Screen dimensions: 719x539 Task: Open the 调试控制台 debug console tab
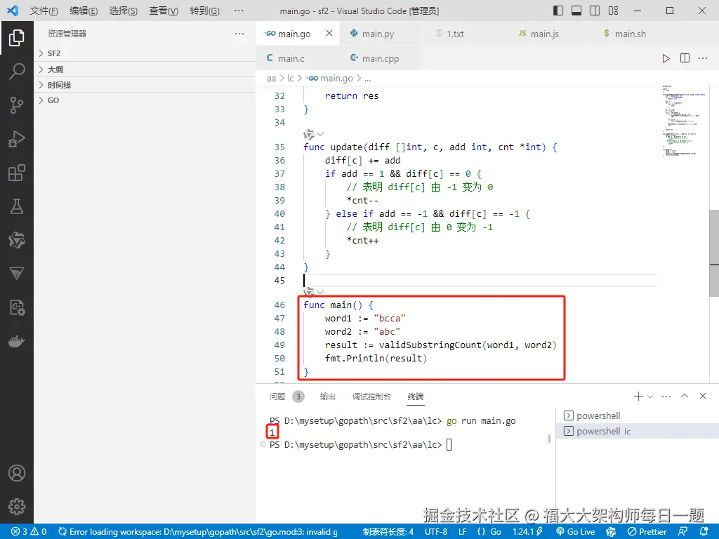(371, 397)
